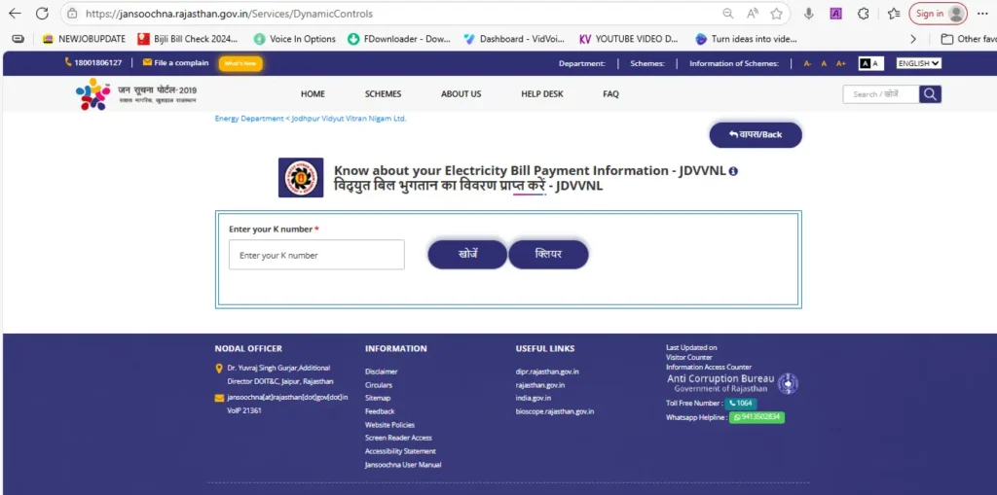
Task: Toggle the high contrast black/white A switch
Action: (869, 63)
